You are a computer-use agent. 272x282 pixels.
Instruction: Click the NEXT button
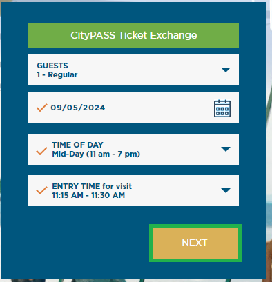195,243
